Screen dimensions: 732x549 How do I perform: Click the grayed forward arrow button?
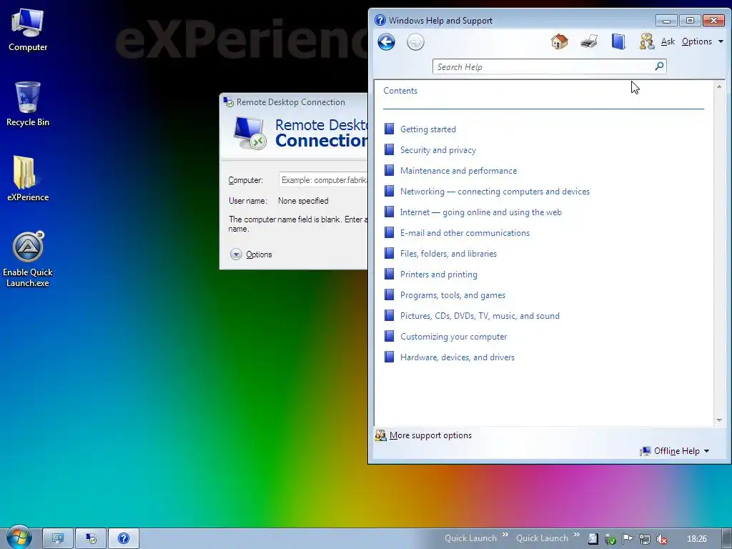pyautogui.click(x=415, y=42)
